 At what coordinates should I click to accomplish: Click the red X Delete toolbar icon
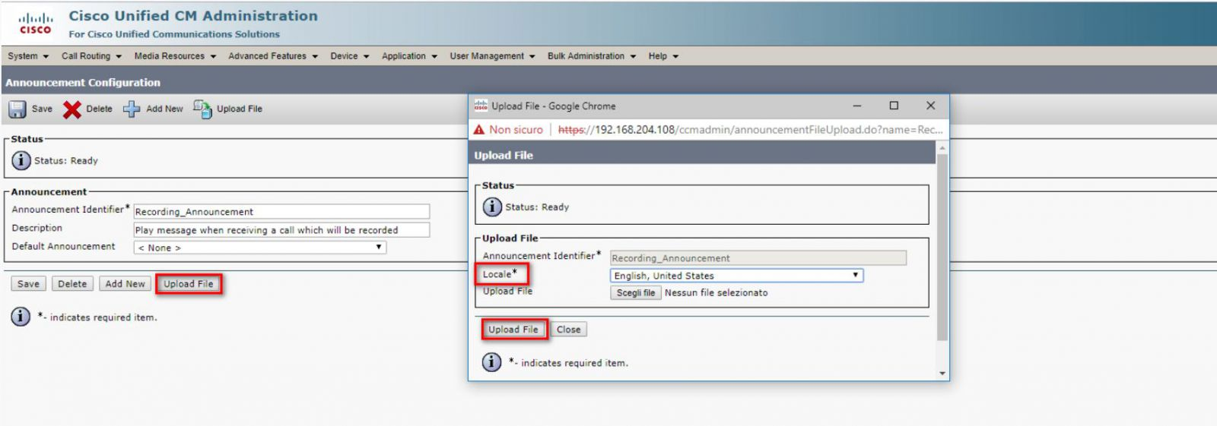[72, 109]
